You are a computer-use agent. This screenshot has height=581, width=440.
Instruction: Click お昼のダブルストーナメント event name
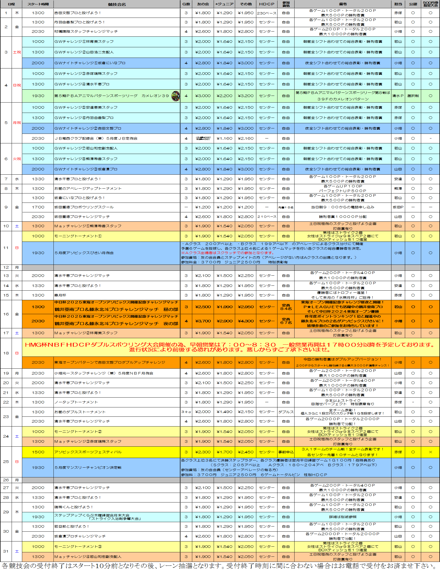tap(80, 412)
